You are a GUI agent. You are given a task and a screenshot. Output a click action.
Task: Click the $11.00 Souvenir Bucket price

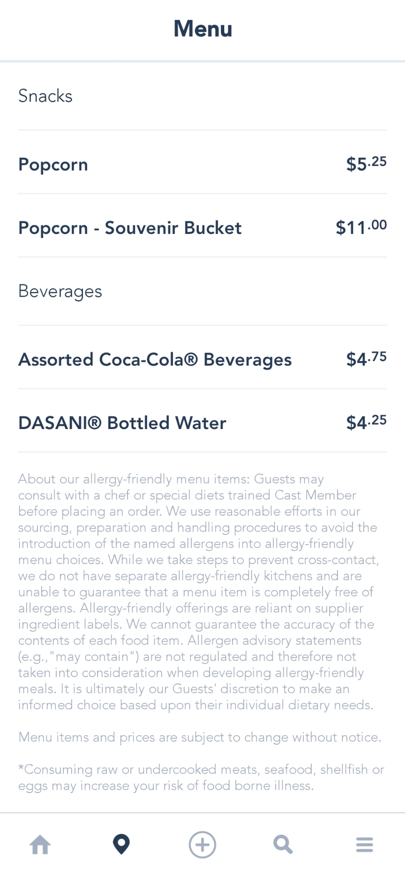[x=361, y=227]
